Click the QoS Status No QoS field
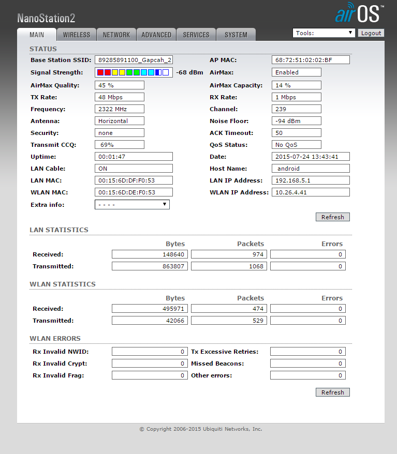This screenshot has width=397, height=454. 297,144
